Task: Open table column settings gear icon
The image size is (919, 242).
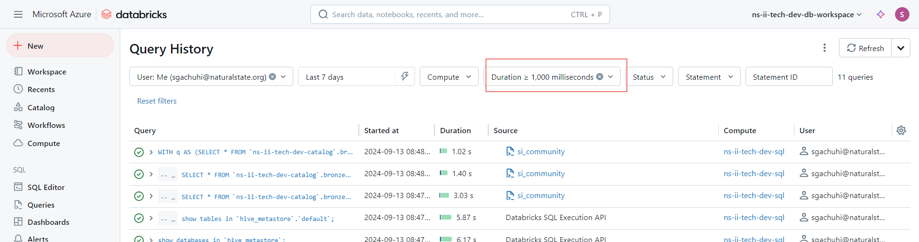Action: [901, 130]
